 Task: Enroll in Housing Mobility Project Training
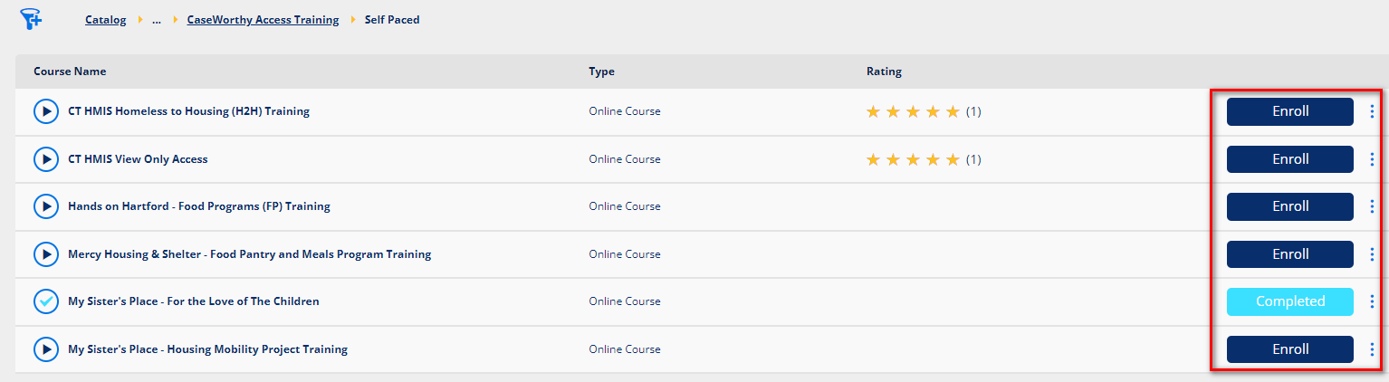click(1289, 349)
